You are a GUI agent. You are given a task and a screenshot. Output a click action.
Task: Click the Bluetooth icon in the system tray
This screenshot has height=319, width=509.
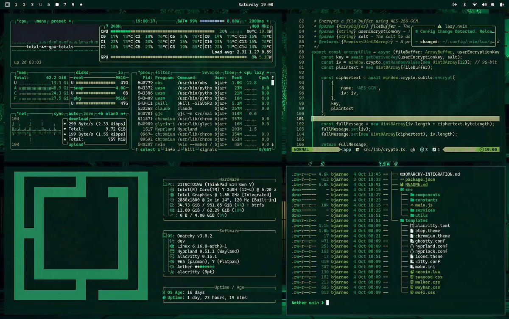pos(464,4)
